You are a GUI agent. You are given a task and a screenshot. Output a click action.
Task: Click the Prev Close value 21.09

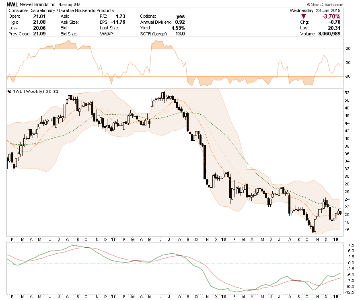[x=39, y=34]
